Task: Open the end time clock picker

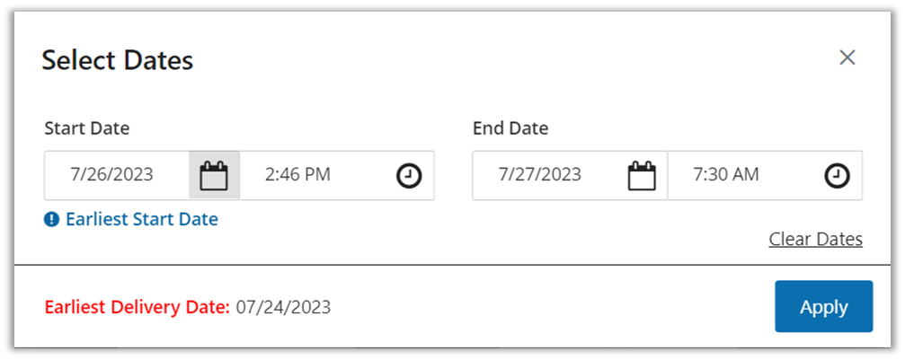Action: (x=837, y=175)
